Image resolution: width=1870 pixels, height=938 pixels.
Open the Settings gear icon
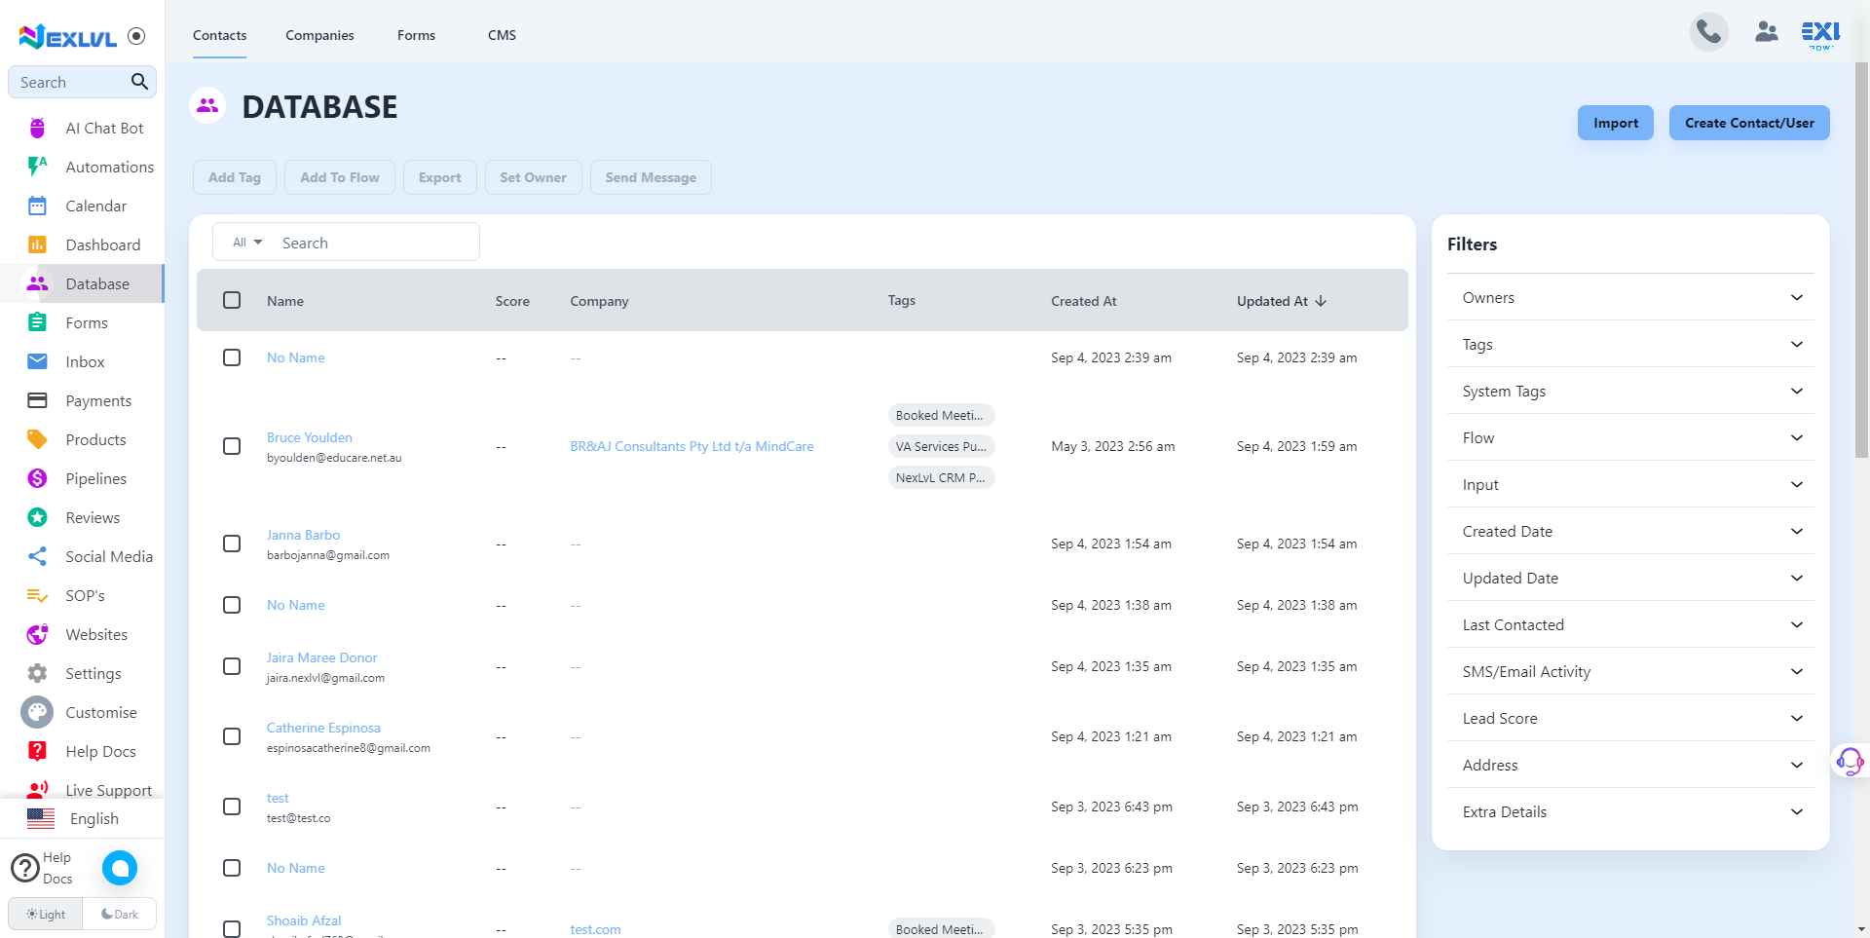tap(37, 673)
